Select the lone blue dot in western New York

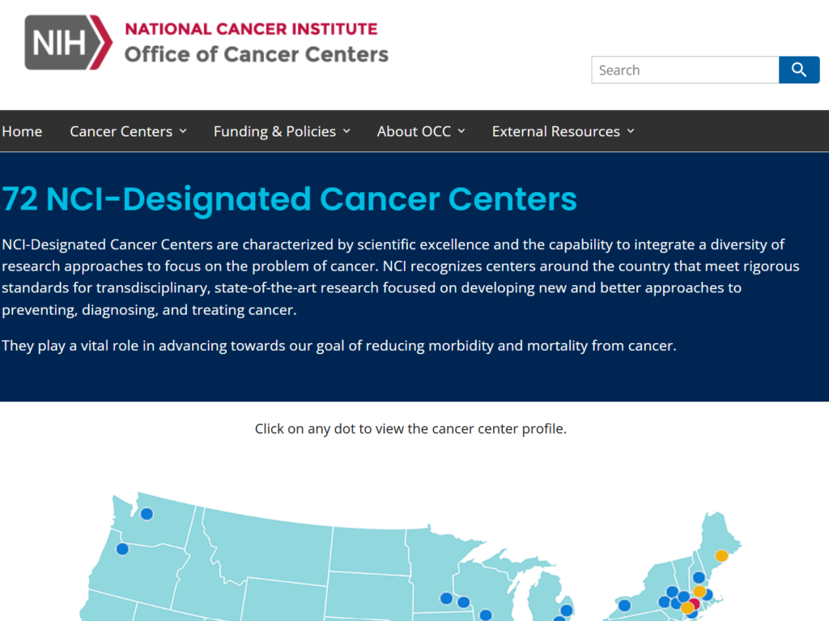pyautogui.click(x=624, y=605)
